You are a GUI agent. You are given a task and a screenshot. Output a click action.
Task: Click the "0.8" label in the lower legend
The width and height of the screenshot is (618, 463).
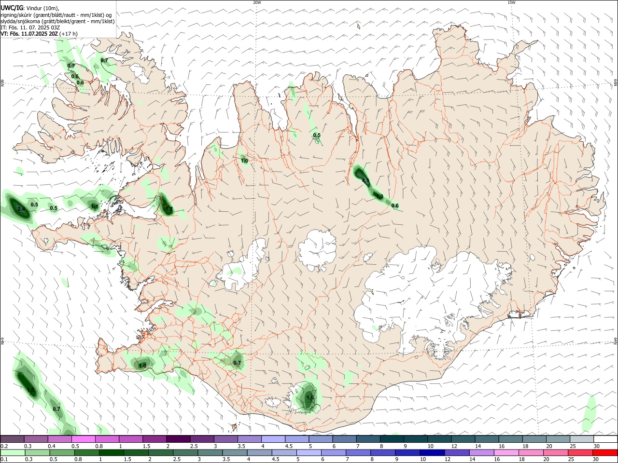click(78, 460)
